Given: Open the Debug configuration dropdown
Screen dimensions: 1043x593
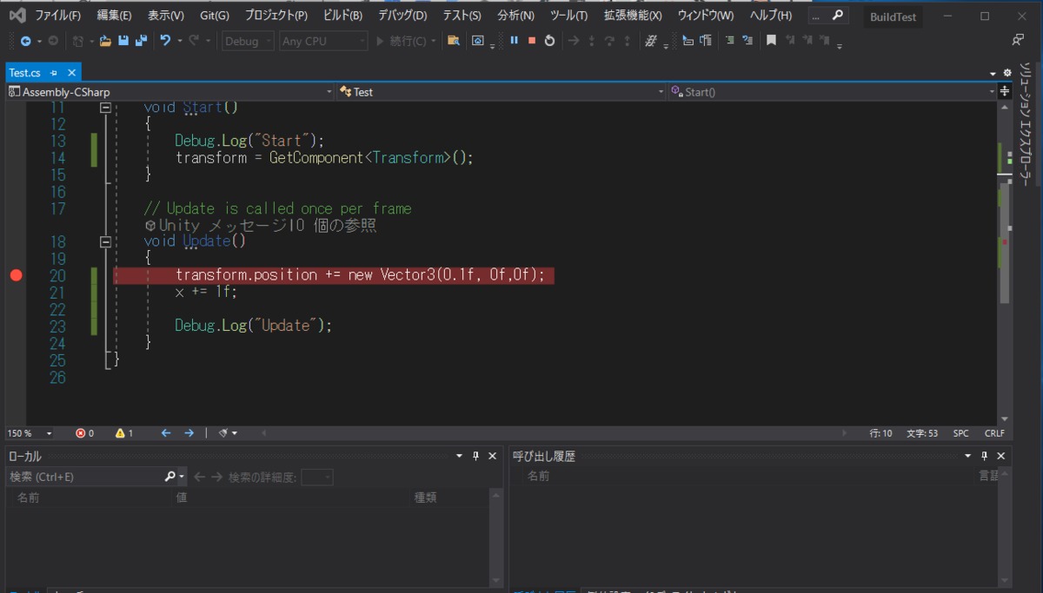Looking at the screenshot, I should pos(249,41).
